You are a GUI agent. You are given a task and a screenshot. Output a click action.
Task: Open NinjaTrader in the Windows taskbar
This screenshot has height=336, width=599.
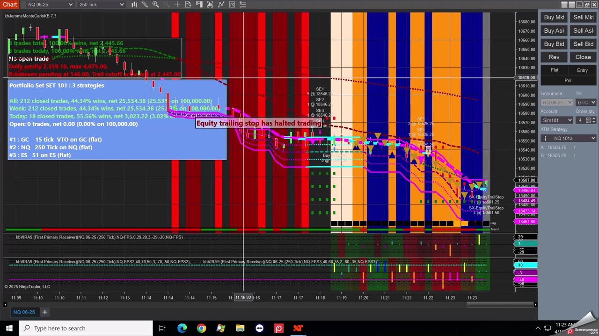(x=298, y=328)
